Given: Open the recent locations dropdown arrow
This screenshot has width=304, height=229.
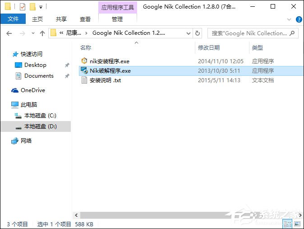Looking at the screenshot, I should tap(33, 33).
